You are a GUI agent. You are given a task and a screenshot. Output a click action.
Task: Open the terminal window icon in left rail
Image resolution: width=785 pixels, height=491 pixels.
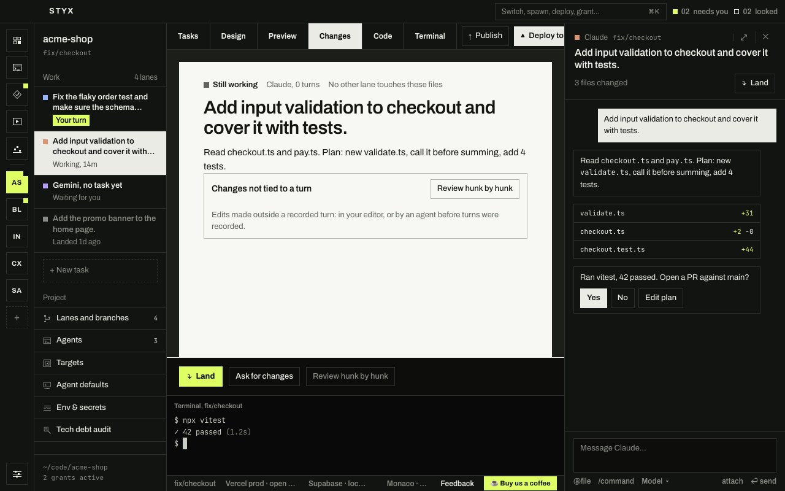(17, 68)
